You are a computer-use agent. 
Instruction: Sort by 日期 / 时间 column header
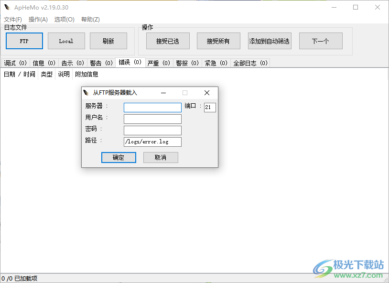click(19, 74)
